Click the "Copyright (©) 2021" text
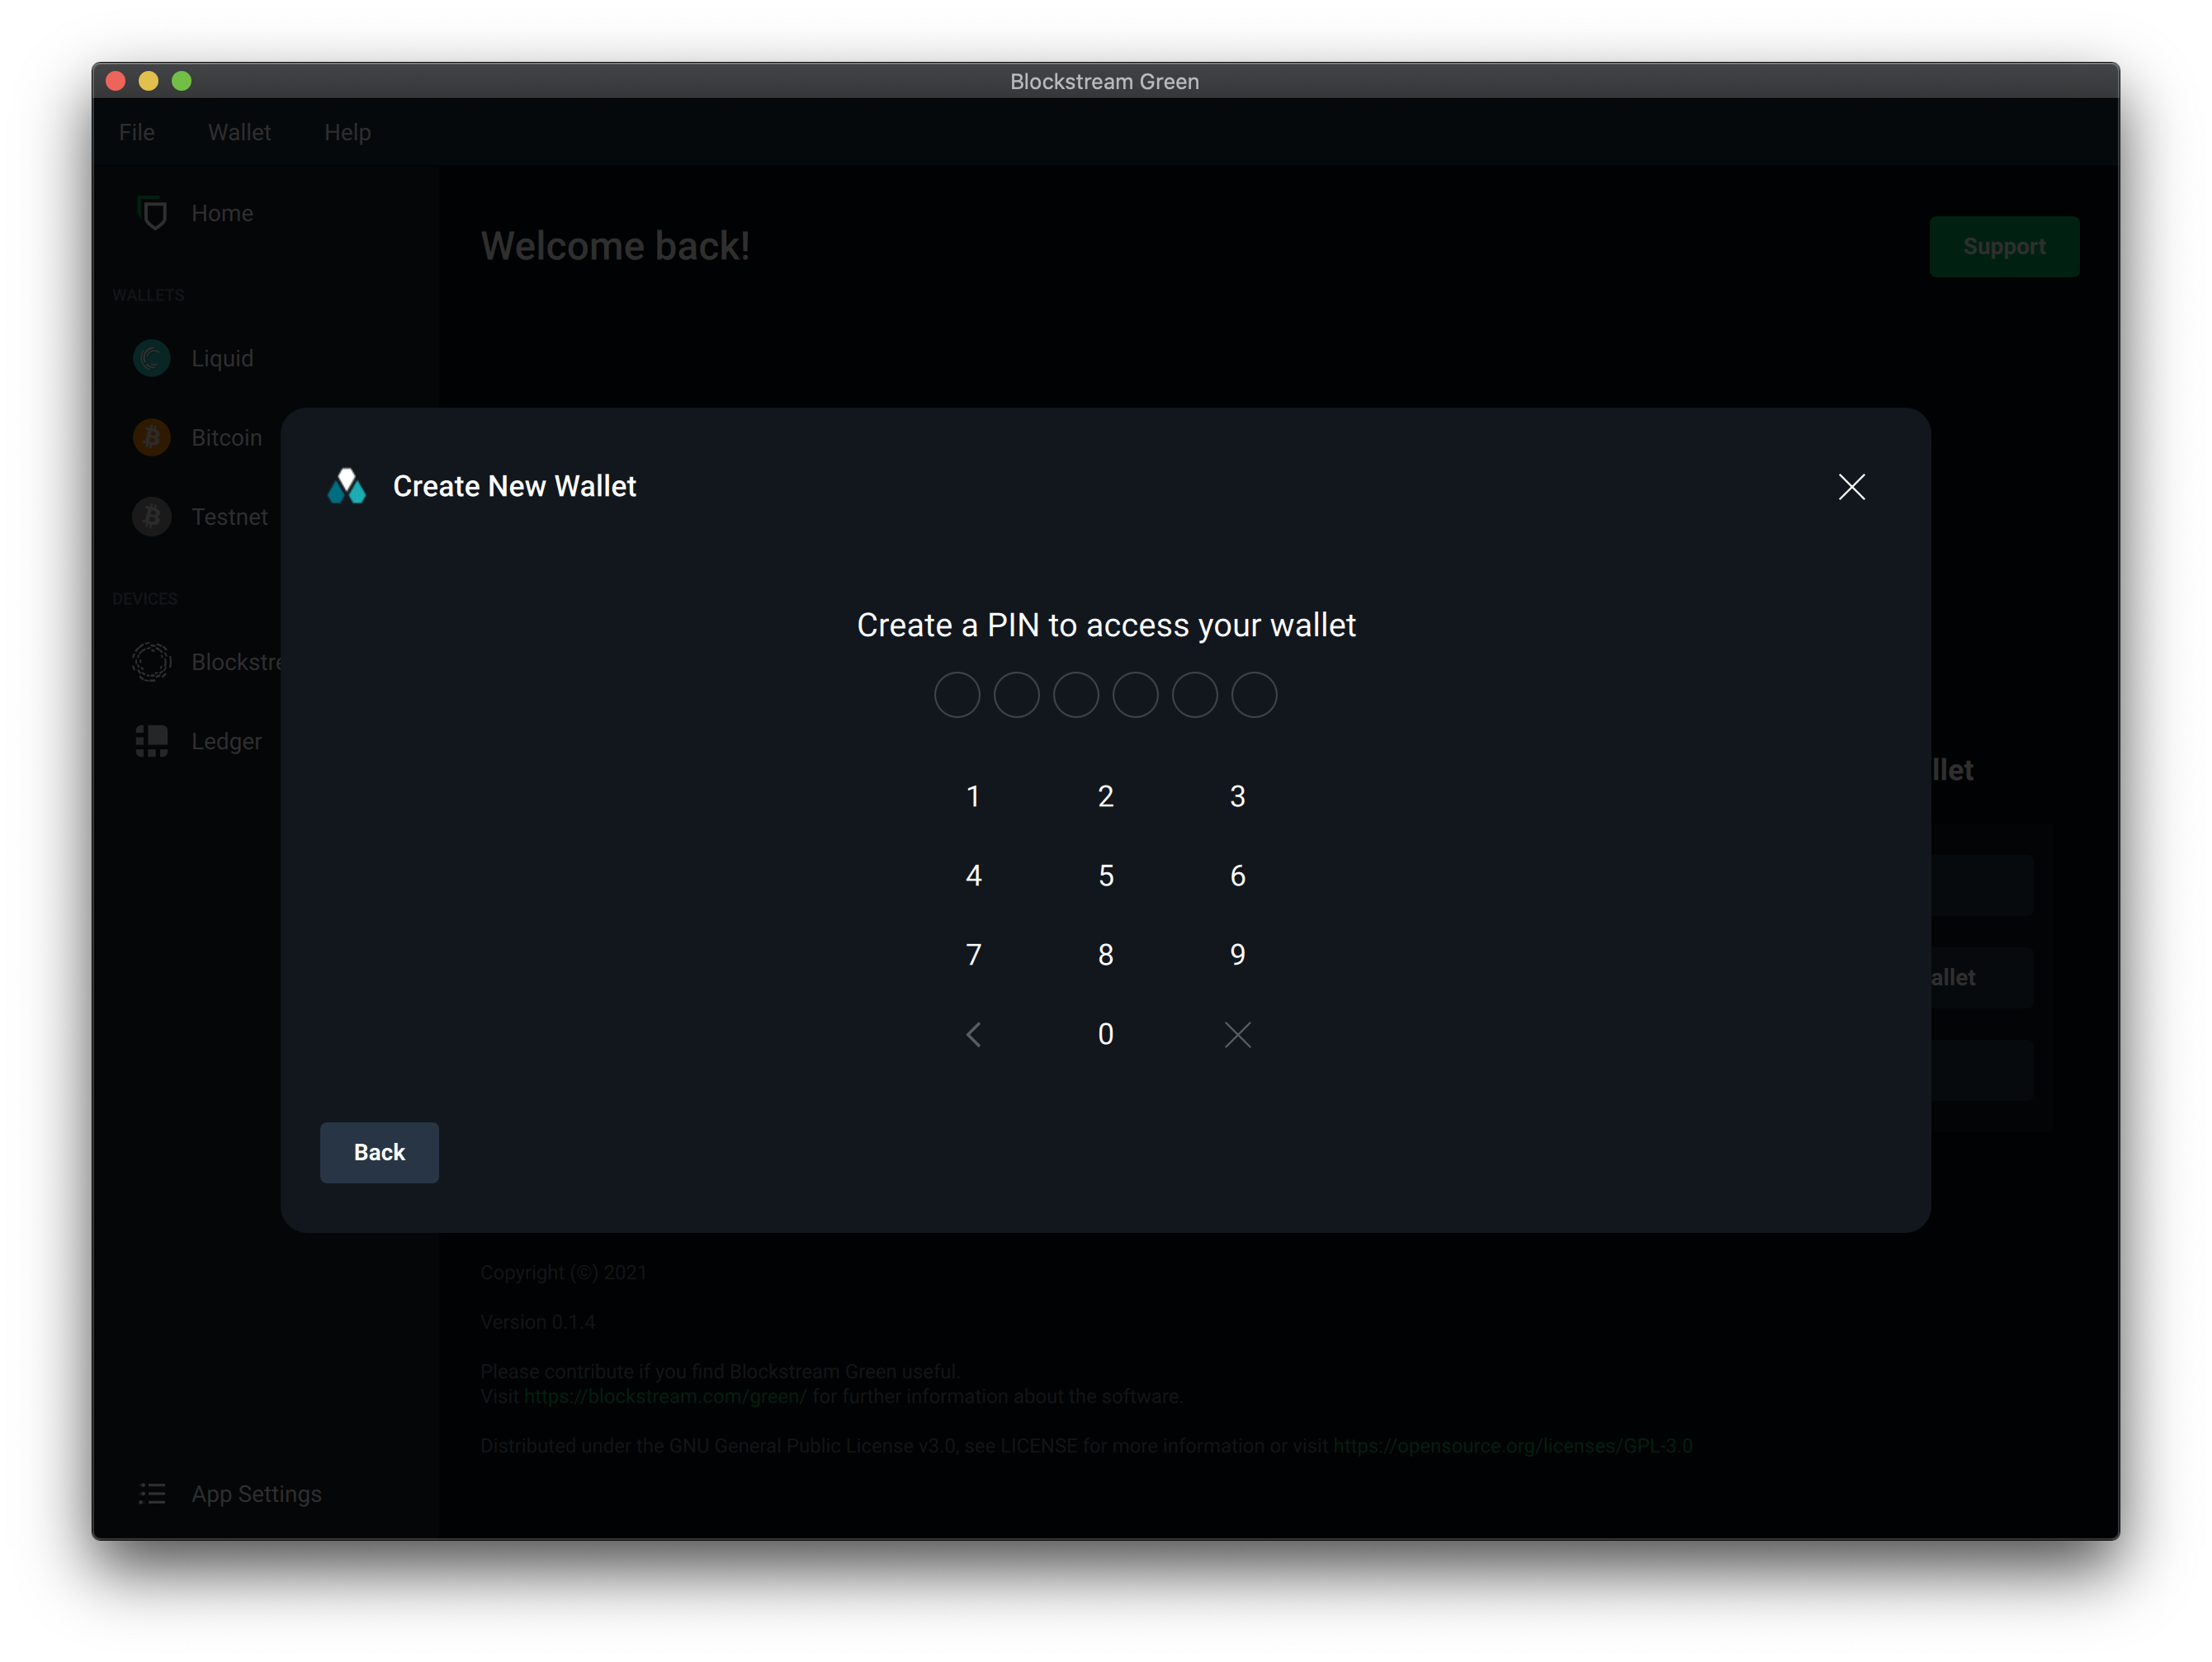The width and height of the screenshot is (2212, 1662). 563,1272
